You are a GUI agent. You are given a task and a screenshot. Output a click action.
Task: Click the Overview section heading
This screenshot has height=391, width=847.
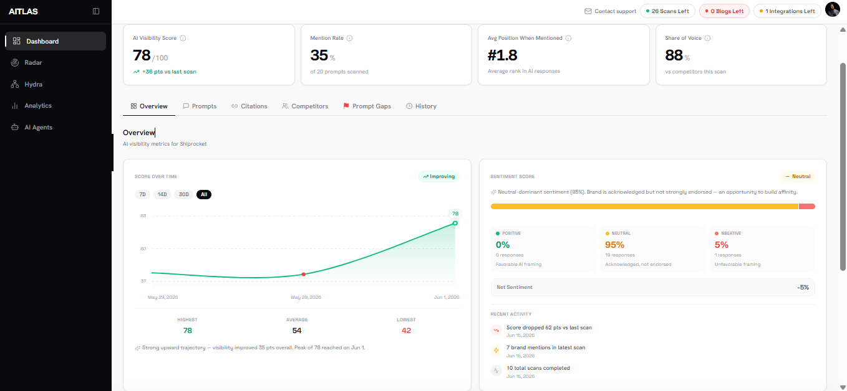pyautogui.click(x=138, y=133)
